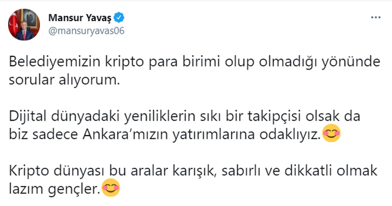392x206 pixels.
Task: Click the blush emoji in the second paragraph
Action: click(x=332, y=134)
